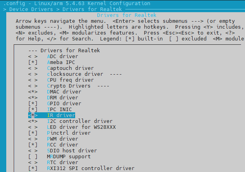Select the SDIO host driver entry
245x172 pixels.
click(72, 151)
